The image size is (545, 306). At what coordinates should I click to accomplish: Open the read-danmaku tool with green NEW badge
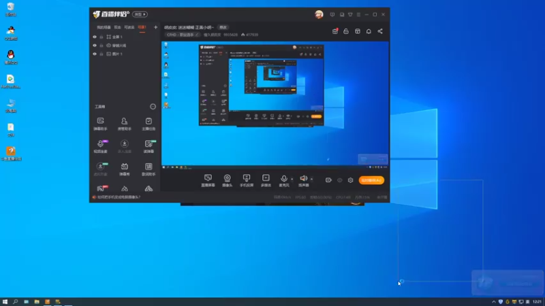coord(149,146)
